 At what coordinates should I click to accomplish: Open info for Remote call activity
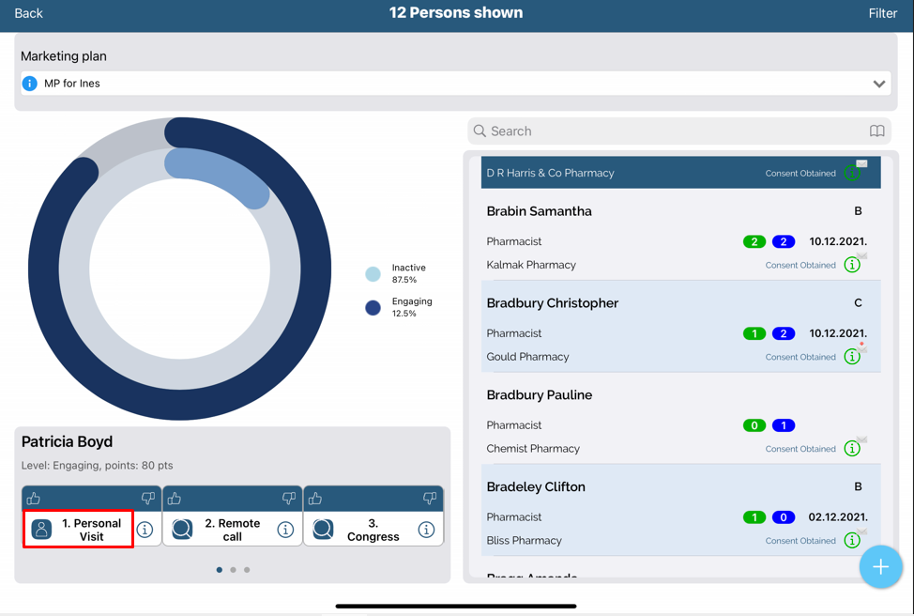pyautogui.click(x=285, y=530)
